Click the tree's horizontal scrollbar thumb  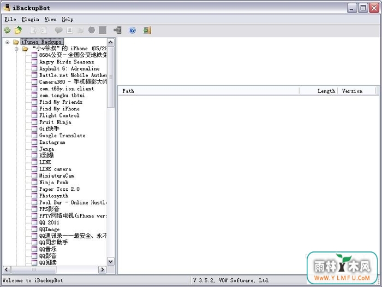(x=34, y=270)
